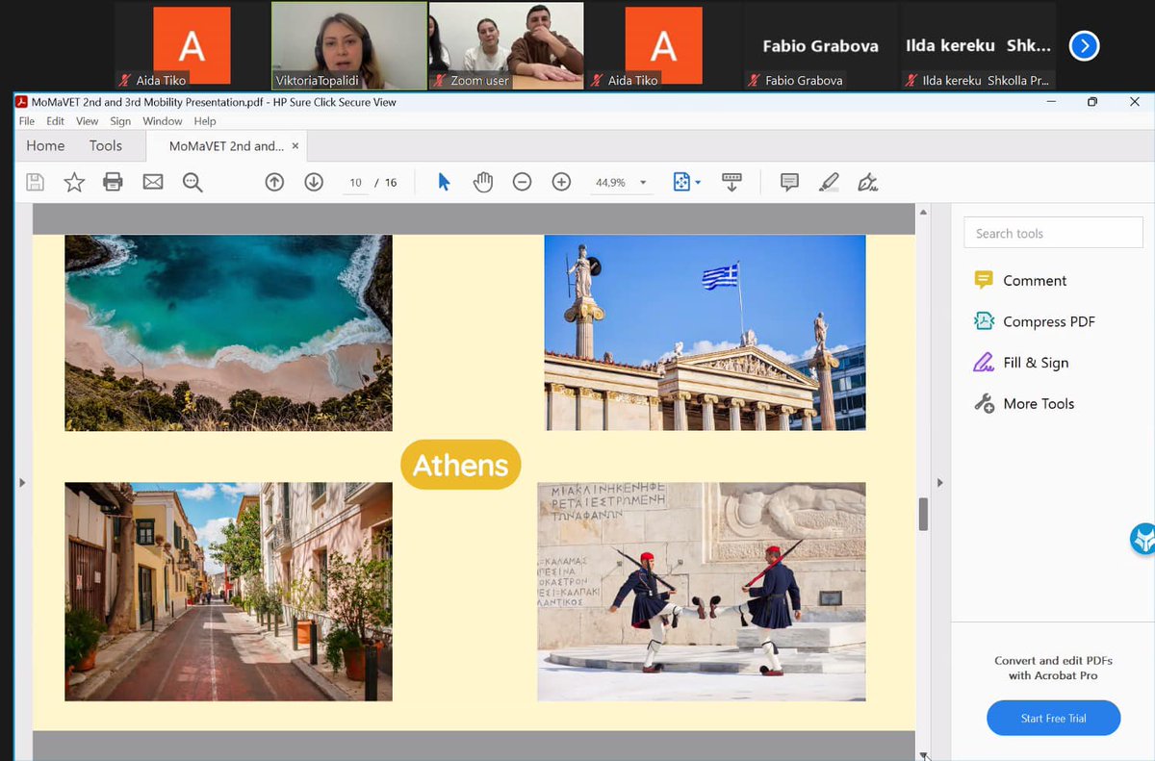Viewport: 1155px width, 761px height.
Task: Click the Greek flag academy photo
Action: (705, 333)
